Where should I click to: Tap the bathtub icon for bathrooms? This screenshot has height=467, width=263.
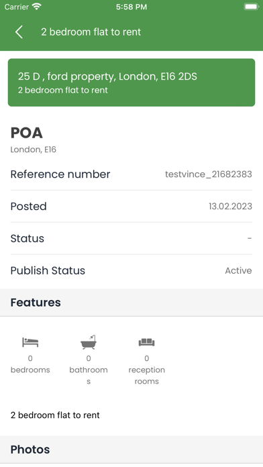[x=89, y=342]
